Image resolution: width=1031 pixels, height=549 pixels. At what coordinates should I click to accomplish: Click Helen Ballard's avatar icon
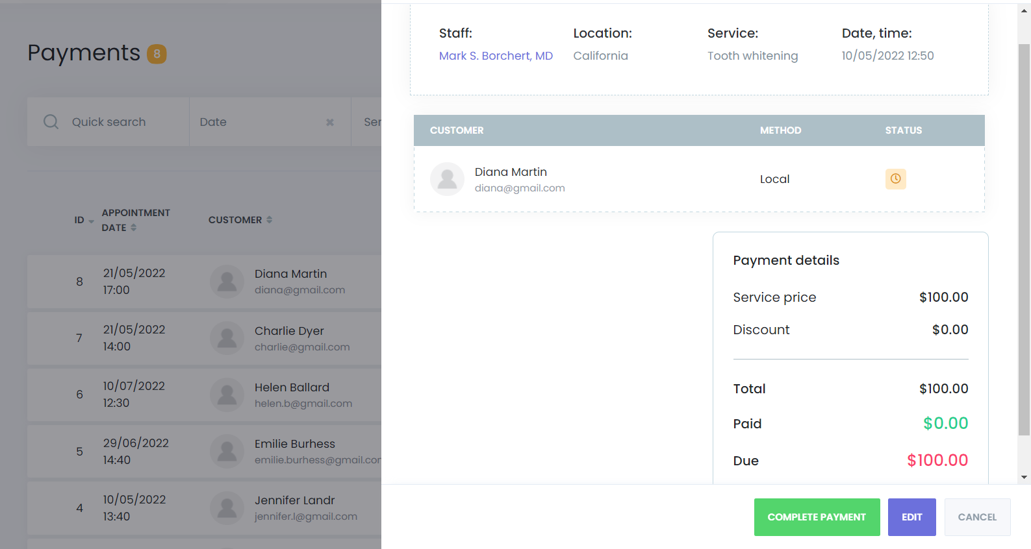227,395
